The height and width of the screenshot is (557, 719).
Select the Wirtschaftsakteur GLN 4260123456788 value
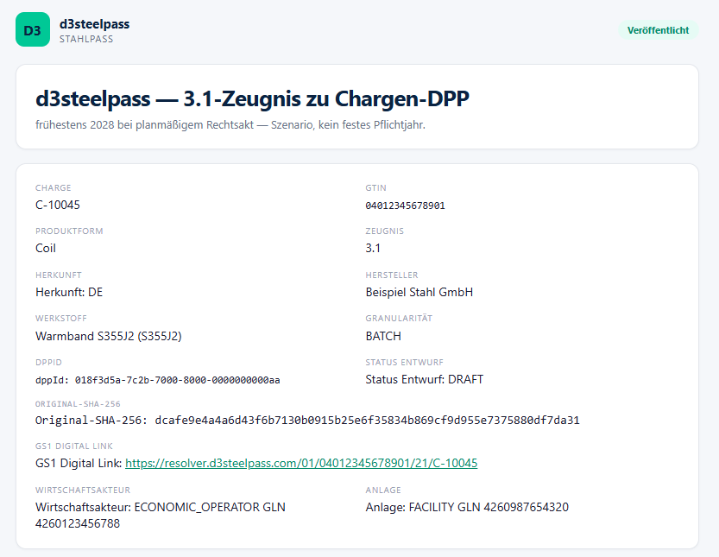(161, 516)
